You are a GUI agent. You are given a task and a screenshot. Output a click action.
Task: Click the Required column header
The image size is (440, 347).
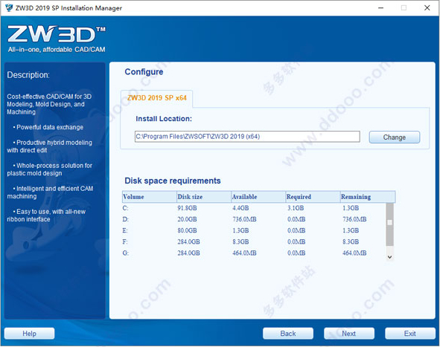pos(313,197)
